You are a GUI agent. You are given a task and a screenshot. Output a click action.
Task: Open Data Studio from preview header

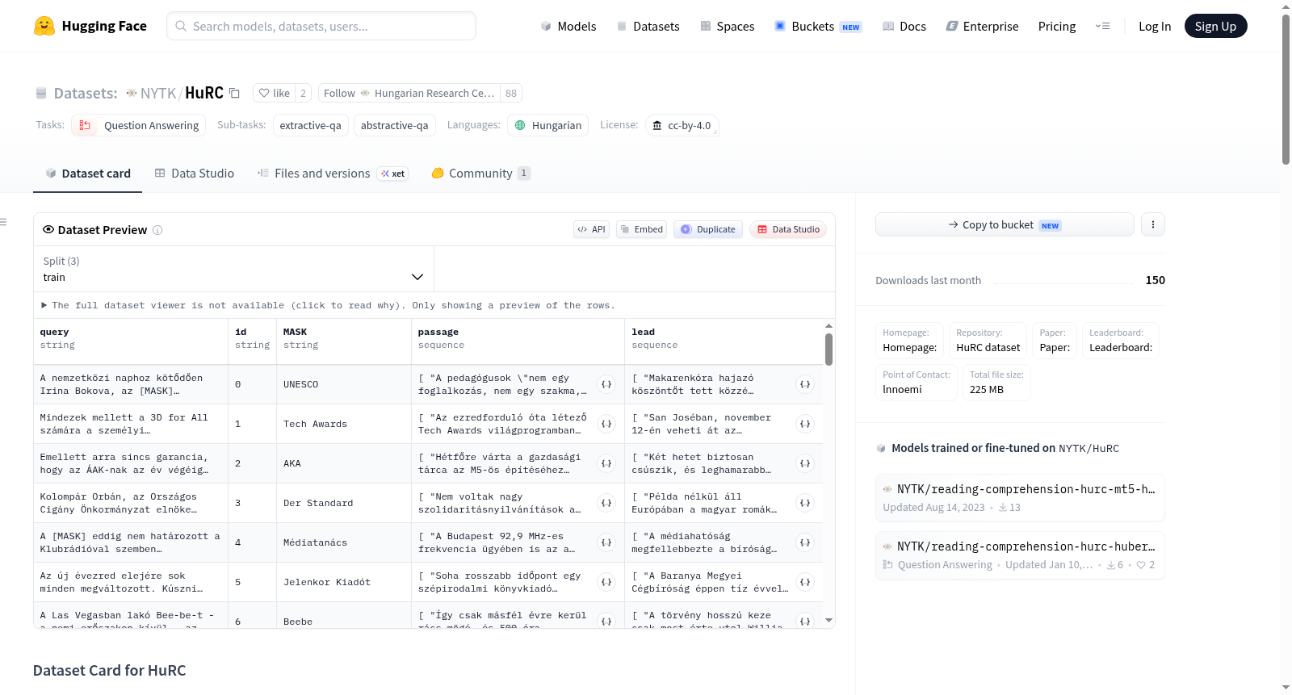tap(788, 229)
